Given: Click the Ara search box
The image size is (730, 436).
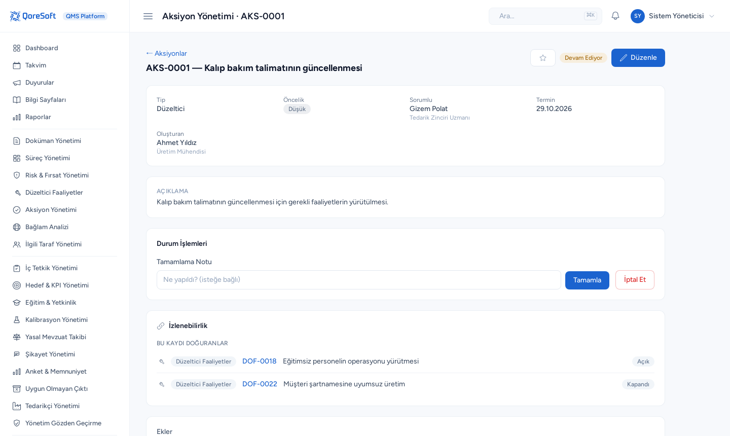Looking at the screenshot, I should pyautogui.click(x=545, y=16).
